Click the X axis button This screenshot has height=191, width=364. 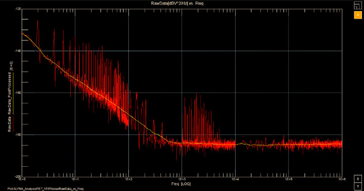358,179
